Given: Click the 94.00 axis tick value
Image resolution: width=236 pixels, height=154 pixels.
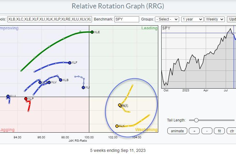Looking at the screenshot, I should 18,137.
